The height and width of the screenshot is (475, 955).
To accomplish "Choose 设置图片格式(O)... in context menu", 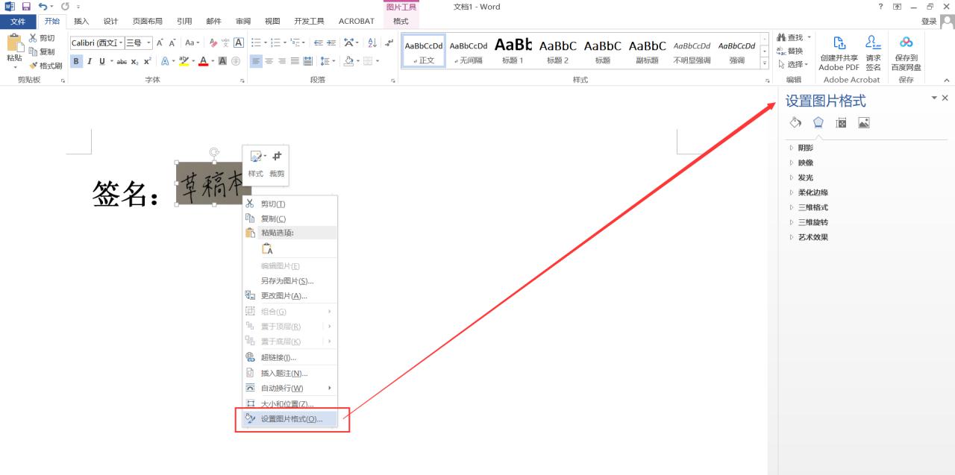I will (x=289, y=419).
